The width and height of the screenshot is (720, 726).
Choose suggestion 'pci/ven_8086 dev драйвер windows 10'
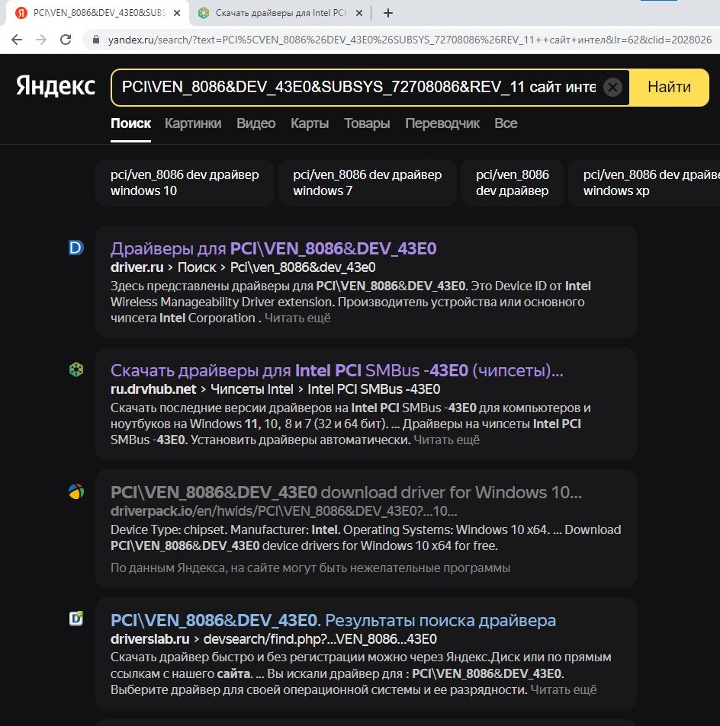(x=185, y=182)
